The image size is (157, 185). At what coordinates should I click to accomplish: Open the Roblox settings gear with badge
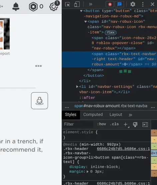(54, 6)
